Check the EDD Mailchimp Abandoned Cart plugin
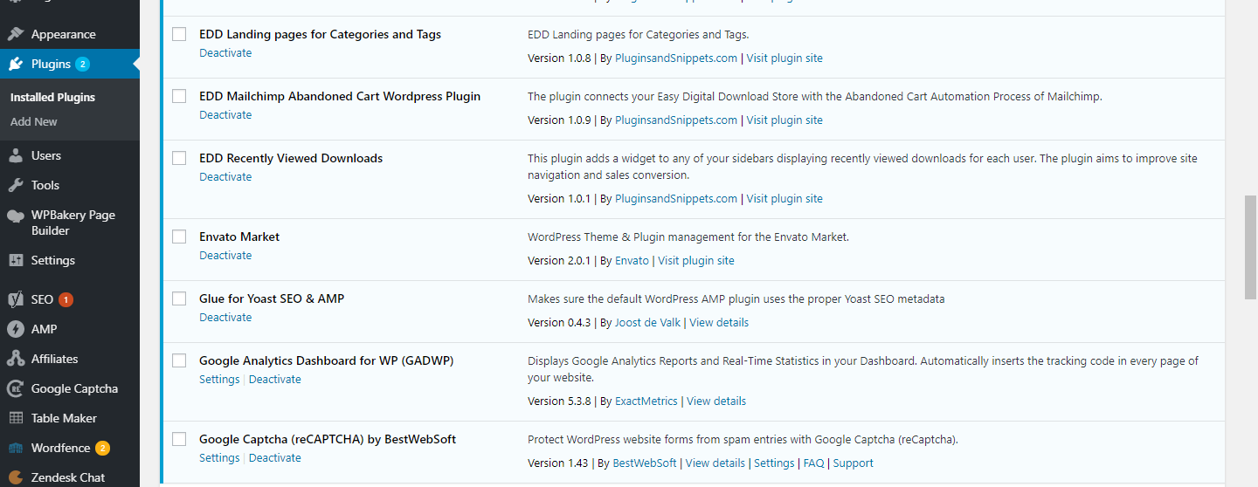The image size is (1258, 487). [x=179, y=96]
